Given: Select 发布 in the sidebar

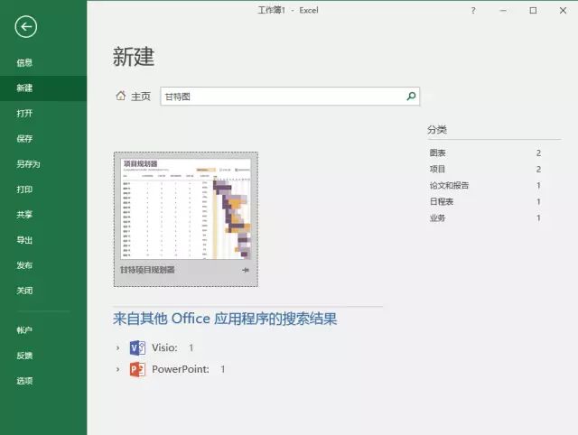Looking at the screenshot, I should (x=43, y=265).
